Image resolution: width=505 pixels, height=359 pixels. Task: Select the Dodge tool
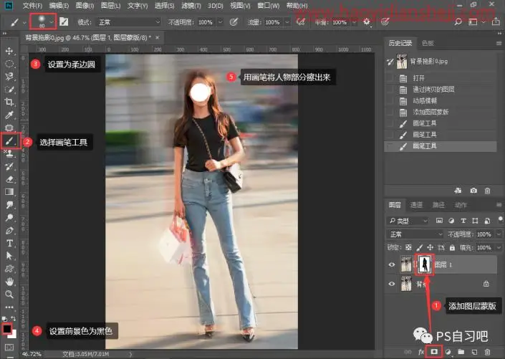(9, 218)
